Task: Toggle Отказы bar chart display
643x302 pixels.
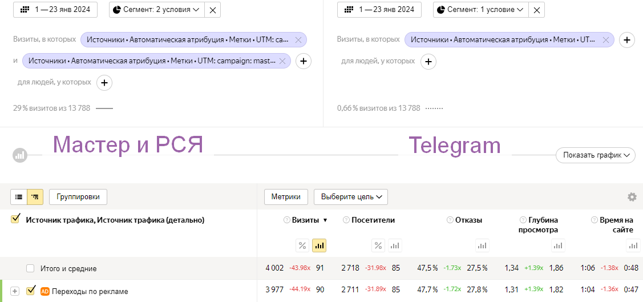Action: pyautogui.click(x=482, y=245)
